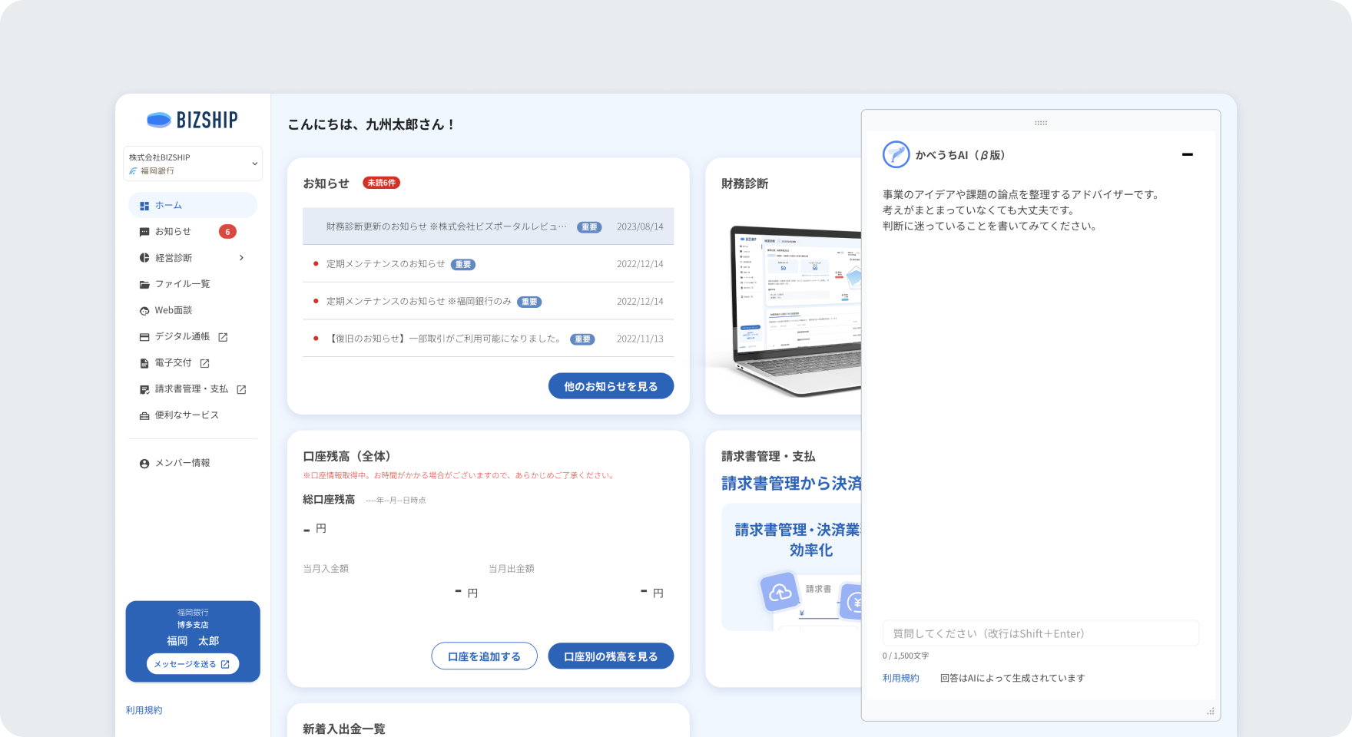Click the ファイル一覧 folder icon
Image resolution: width=1352 pixels, height=737 pixels.
tap(144, 284)
